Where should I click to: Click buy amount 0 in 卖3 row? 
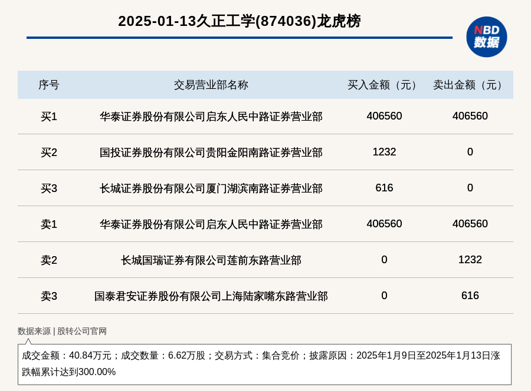pos(384,296)
